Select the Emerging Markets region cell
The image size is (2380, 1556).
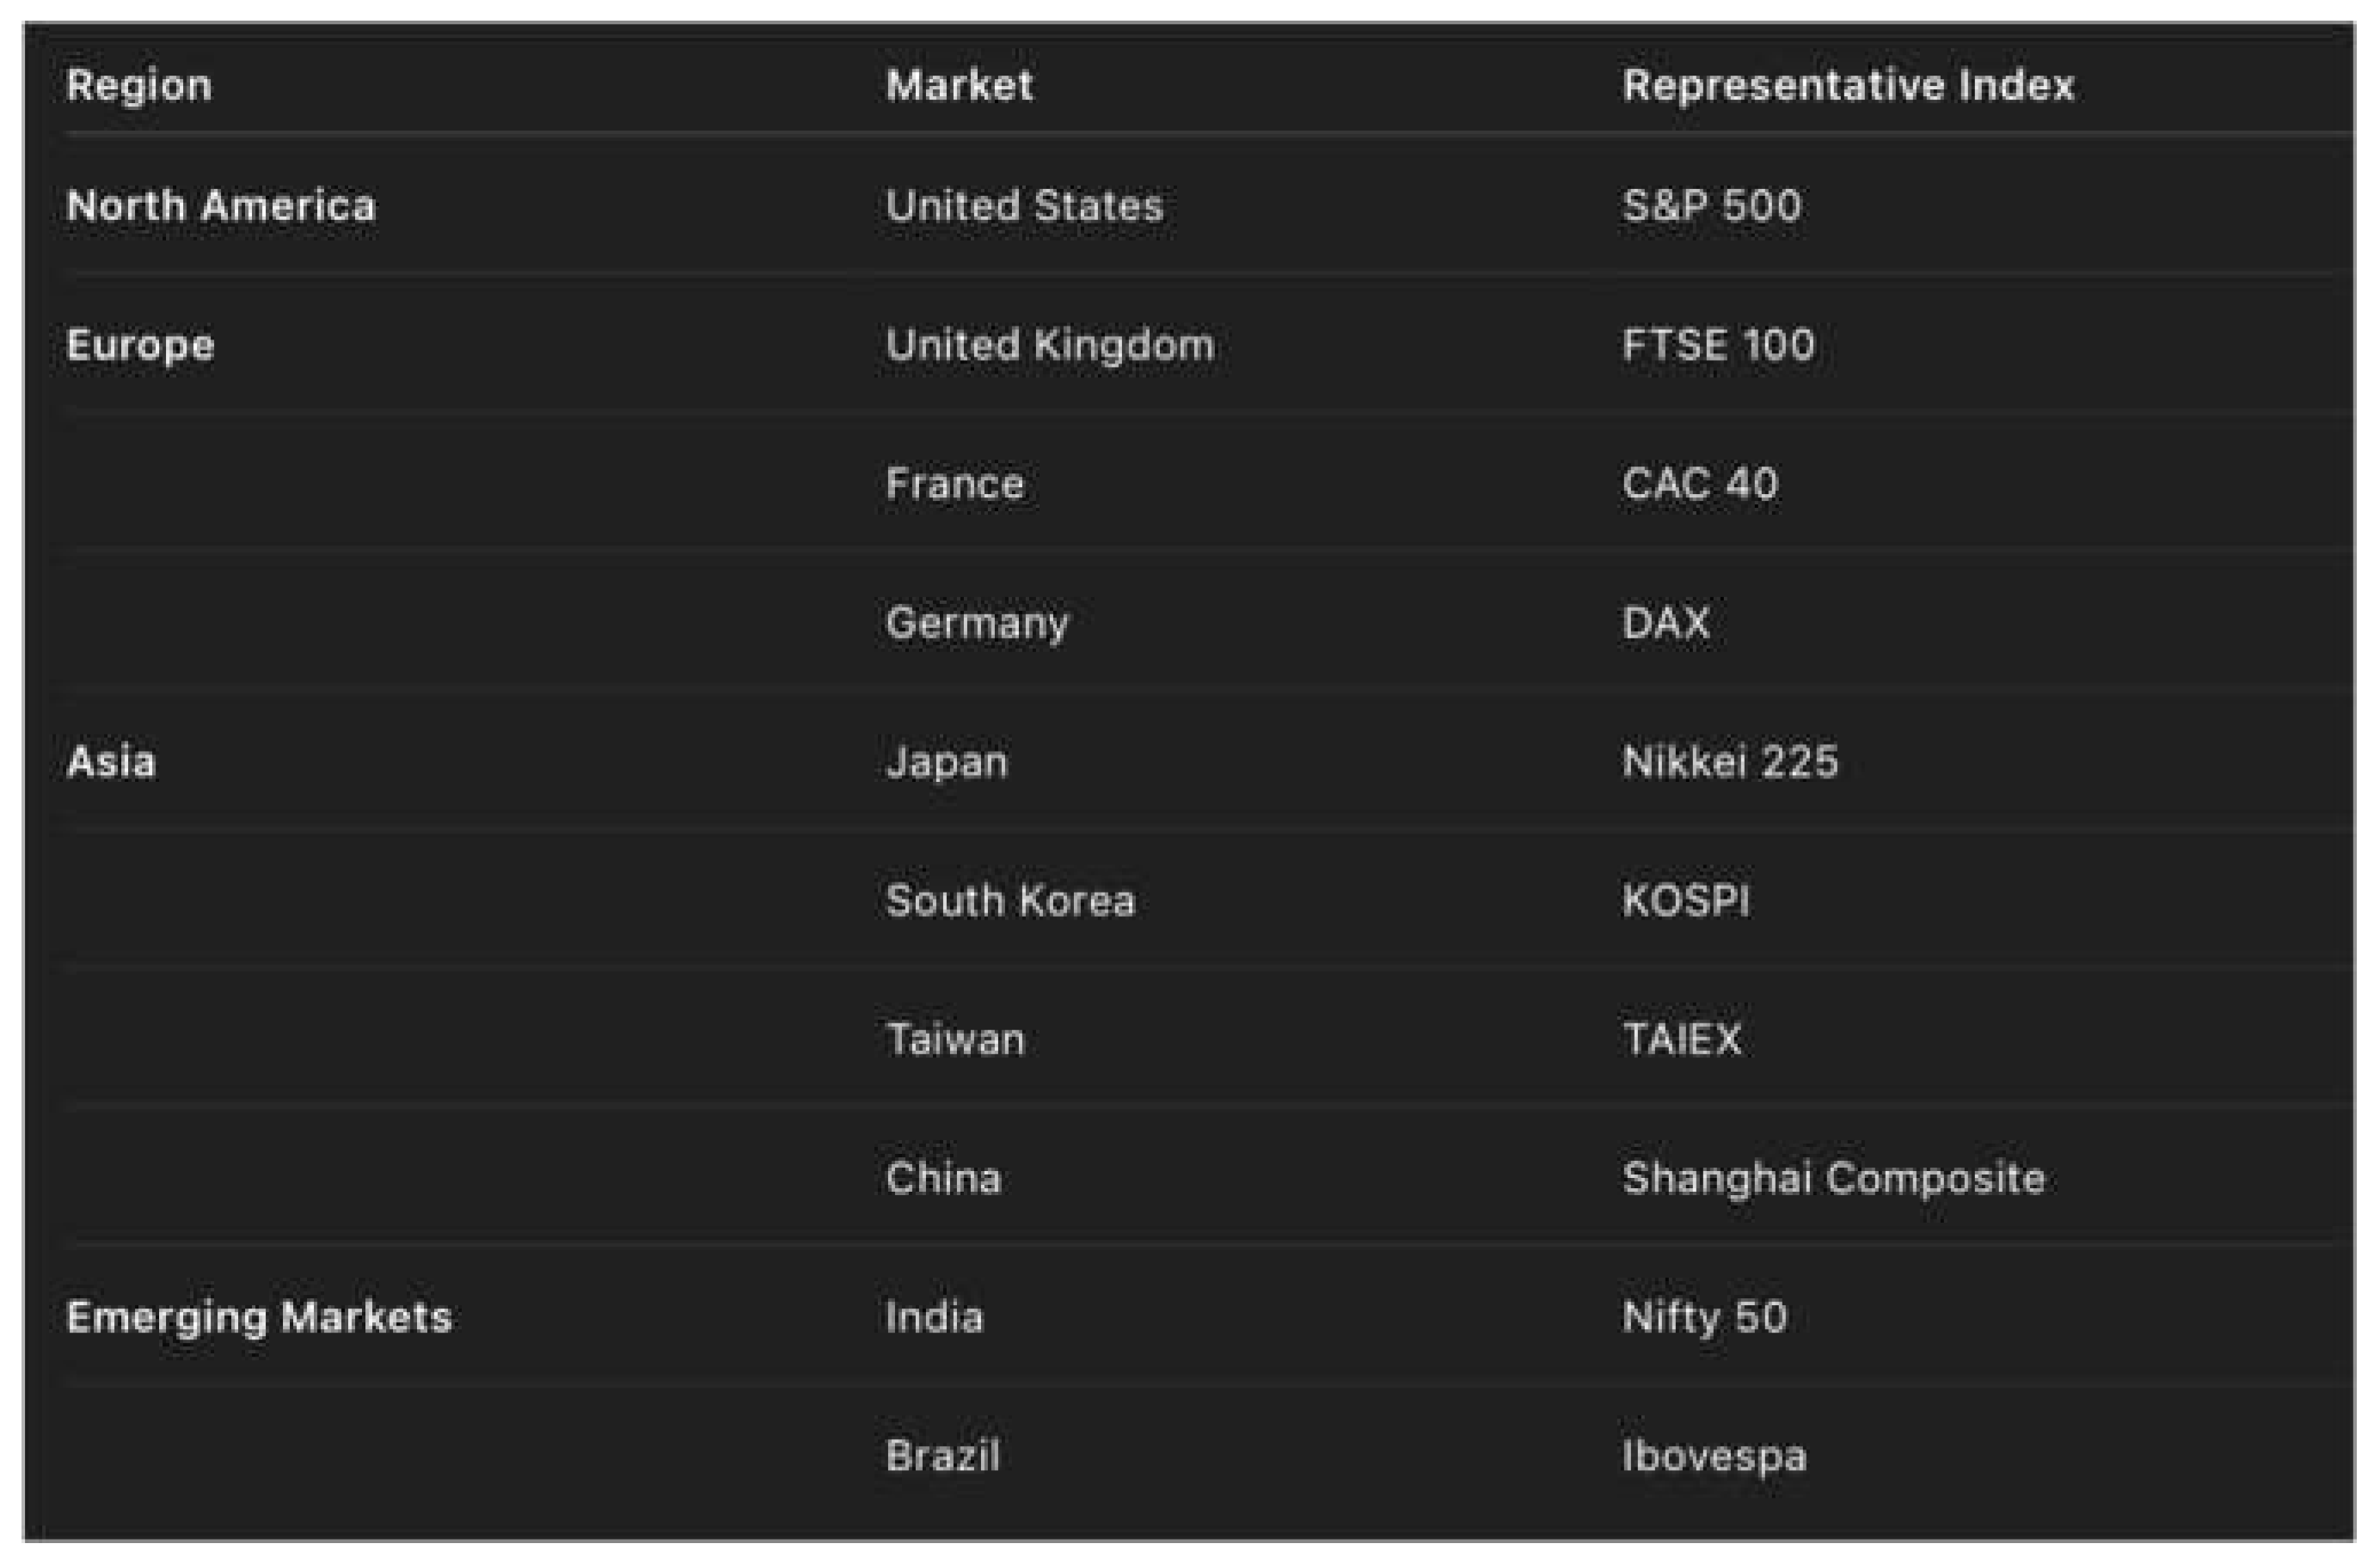[259, 1316]
